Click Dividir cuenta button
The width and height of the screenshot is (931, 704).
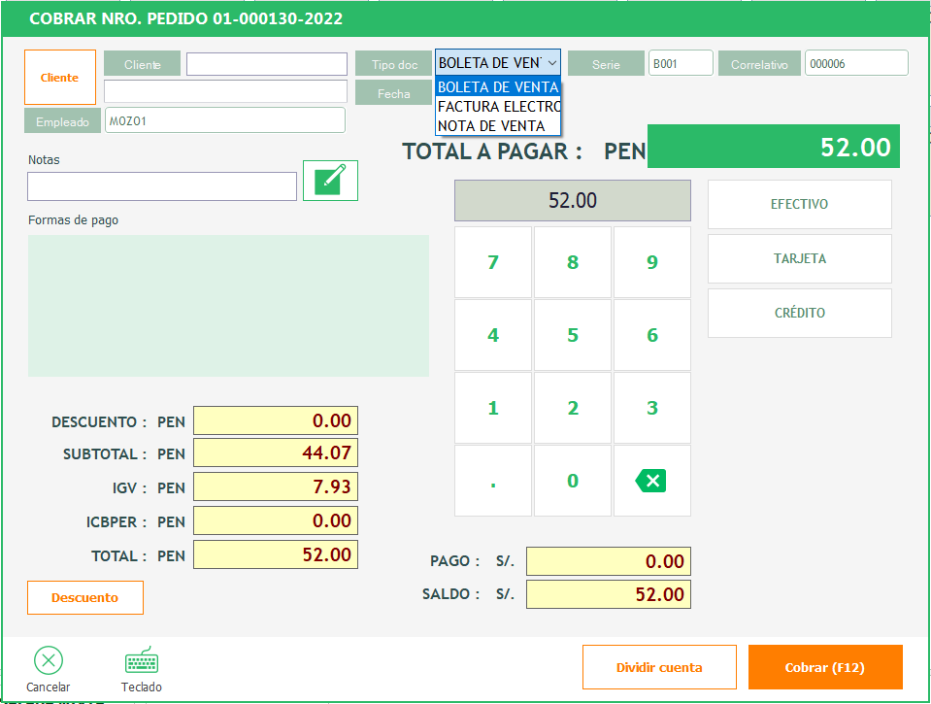tap(659, 667)
